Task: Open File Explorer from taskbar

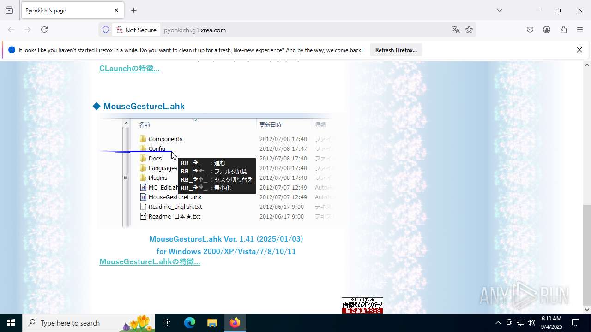Action: pos(212,323)
